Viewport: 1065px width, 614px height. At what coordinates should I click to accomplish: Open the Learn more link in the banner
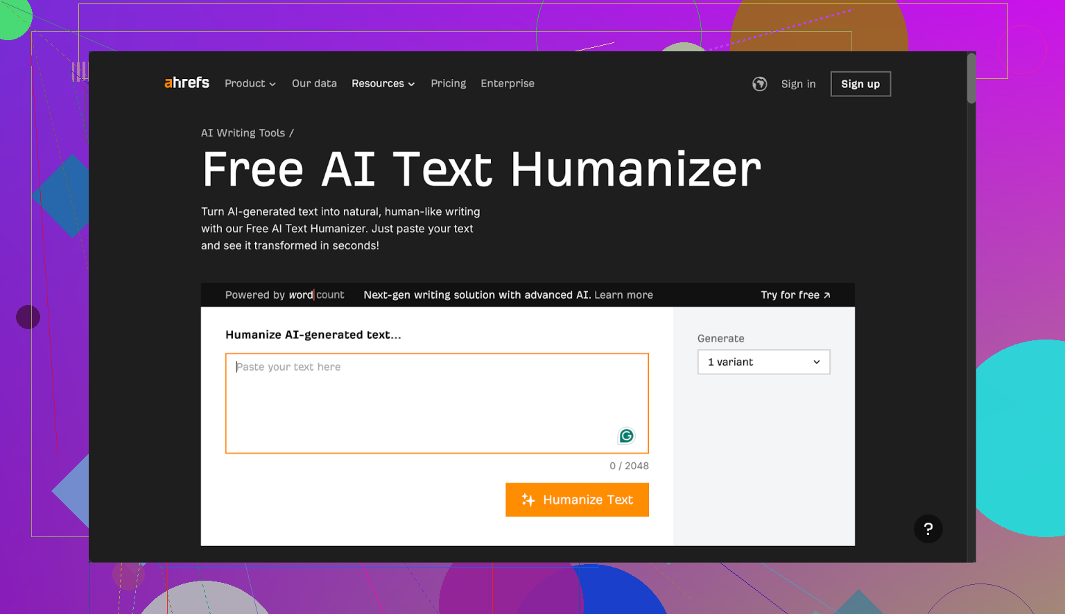(623, 295)
